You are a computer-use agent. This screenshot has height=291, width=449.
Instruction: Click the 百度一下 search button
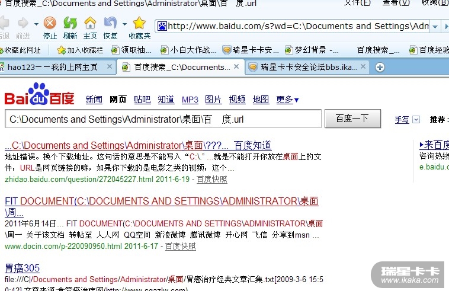pyautogui.click(x=352, y=119)
